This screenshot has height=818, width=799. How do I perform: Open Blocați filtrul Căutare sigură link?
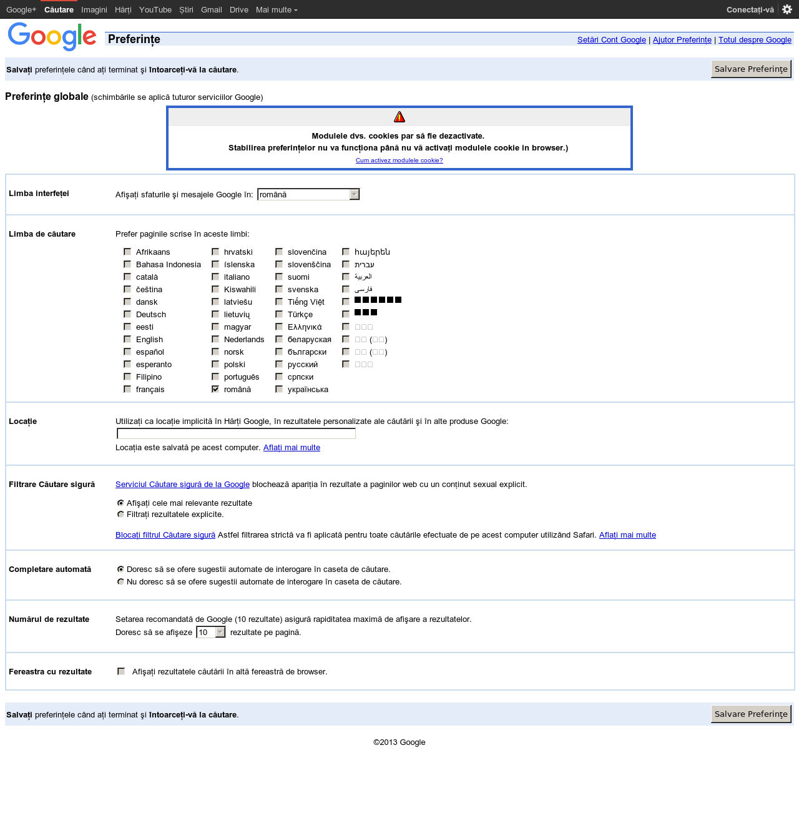[x=165, y=535]
